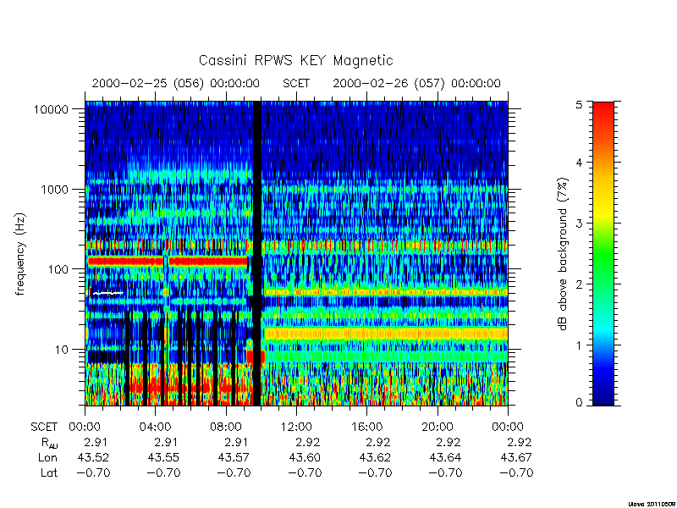Click longitude value '43.57'

[234, 457]
